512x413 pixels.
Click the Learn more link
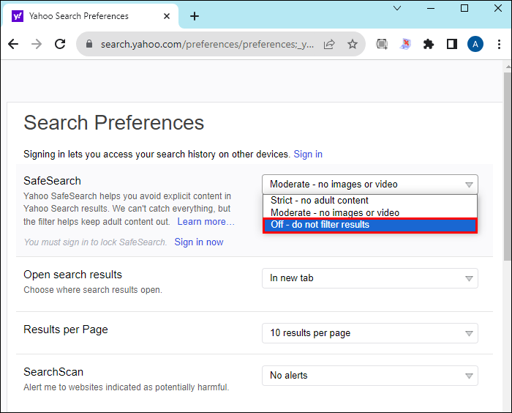(206, 222)
